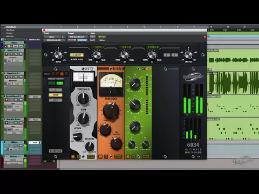259x194 pixels.
Task: Click the orange X button atop green module
Action: [148, 69]
